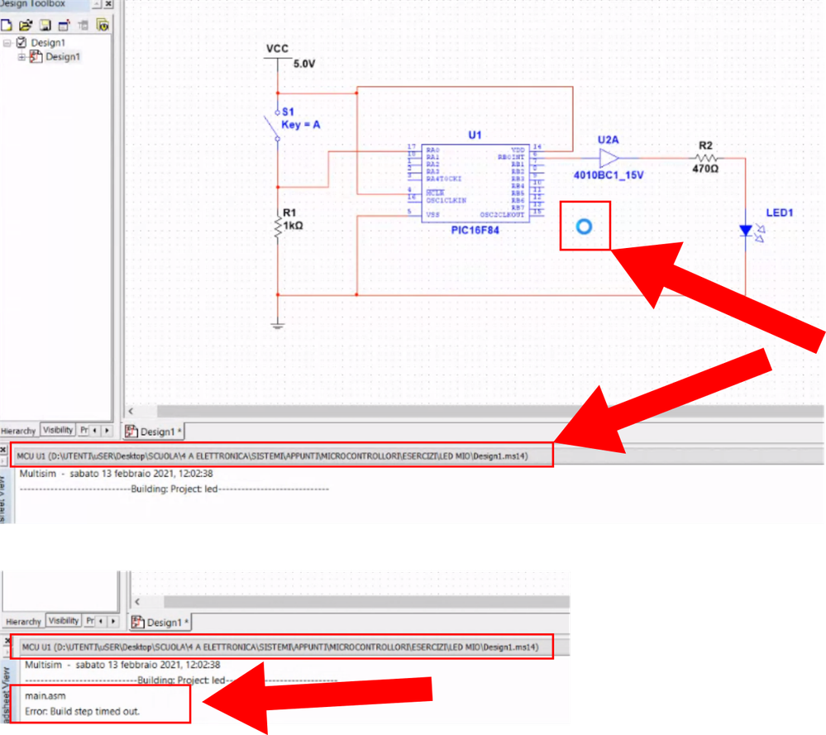The image size is (826, 735).
Task: Click the Design Toolbox pin arrow button
Action: coord(97,3)
